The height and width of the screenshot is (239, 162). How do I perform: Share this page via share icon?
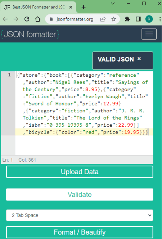tap(103, 19)
